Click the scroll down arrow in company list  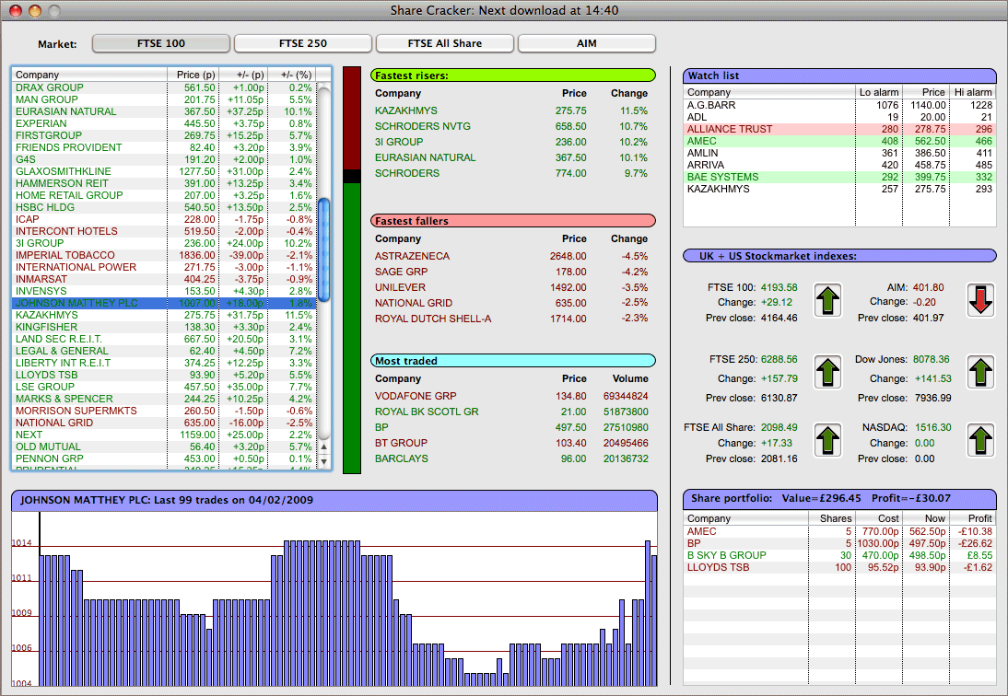pyautogui.click(x=323, y=461)
